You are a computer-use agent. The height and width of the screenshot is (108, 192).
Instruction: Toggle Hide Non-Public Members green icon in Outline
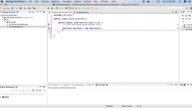pyautogui.click(x=186, y=19)
